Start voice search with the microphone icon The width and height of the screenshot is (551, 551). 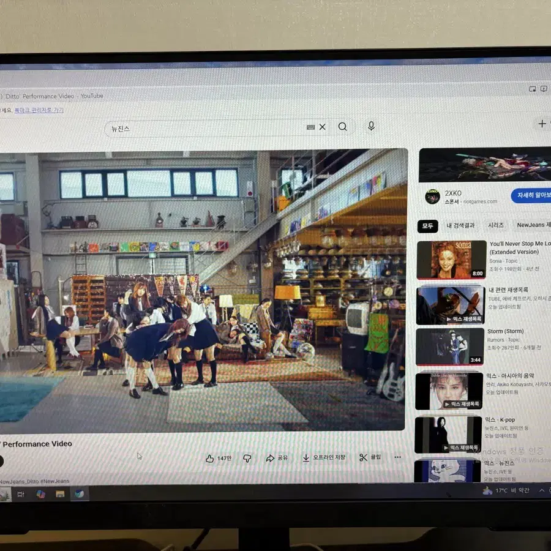tap(371, 127)
